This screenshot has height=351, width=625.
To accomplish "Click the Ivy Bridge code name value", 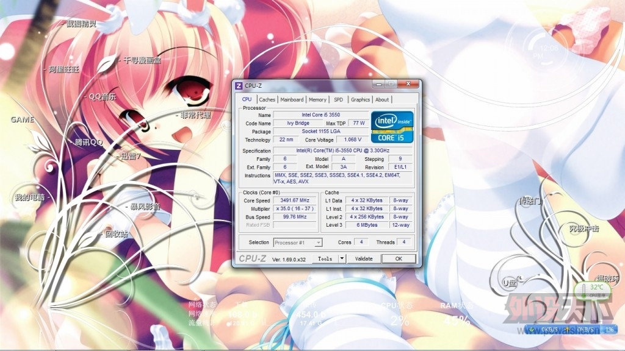I will coord(298,123).
